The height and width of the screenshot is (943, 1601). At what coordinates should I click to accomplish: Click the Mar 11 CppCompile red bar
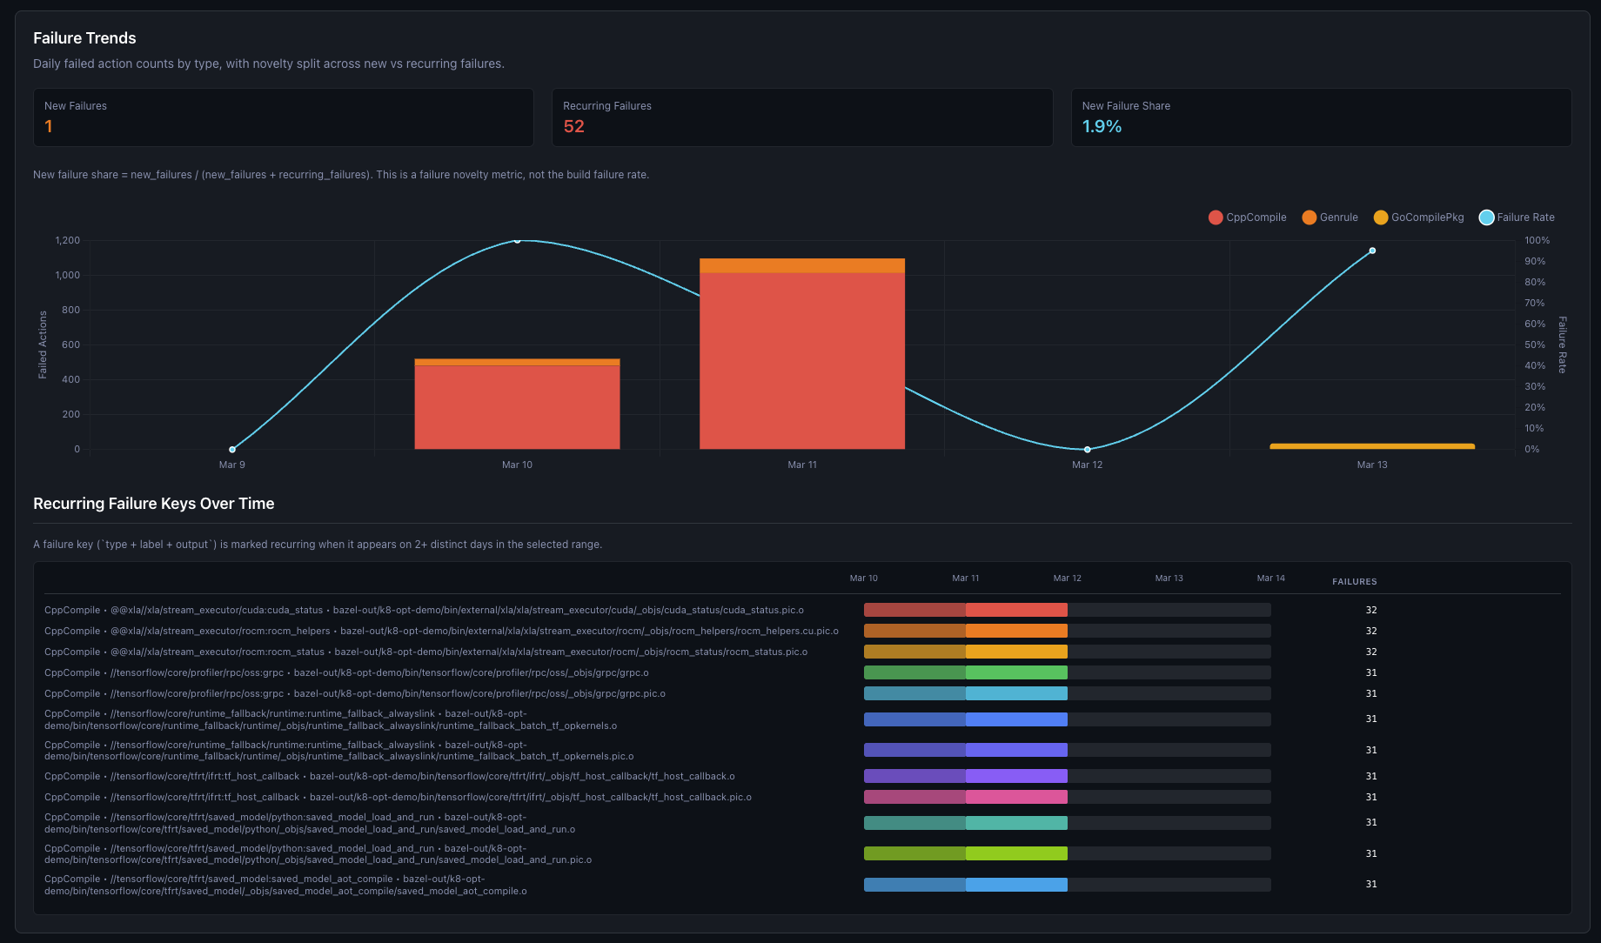(802, 361)
